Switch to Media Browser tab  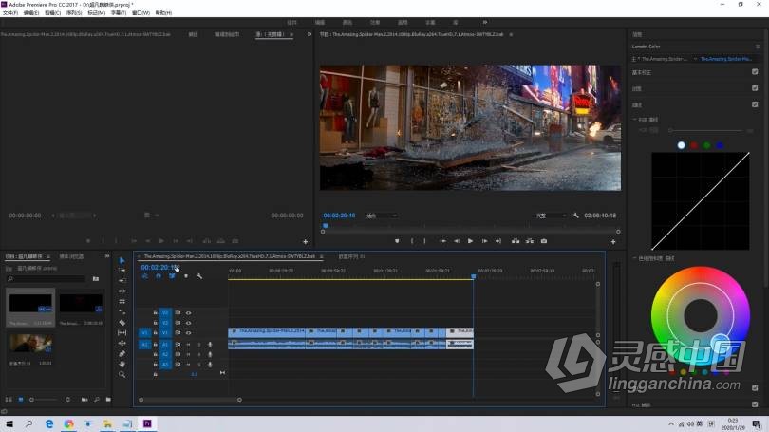coord(71,256)
